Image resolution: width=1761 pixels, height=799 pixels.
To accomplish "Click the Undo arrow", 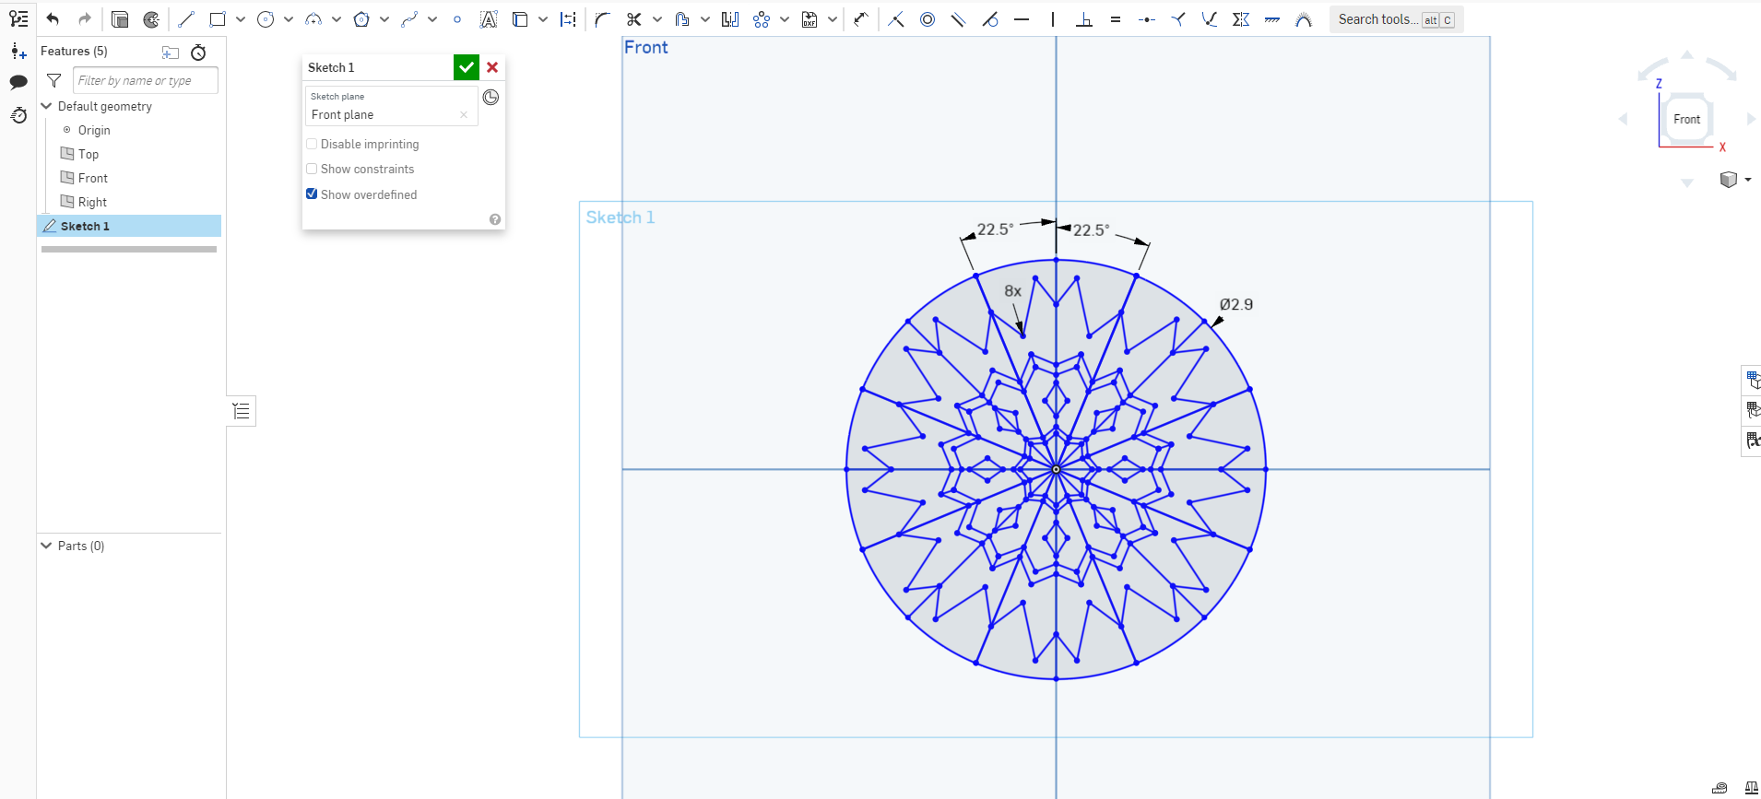I will 53,19.
